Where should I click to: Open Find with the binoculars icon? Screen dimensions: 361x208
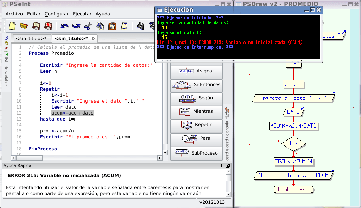click(140, 26)
